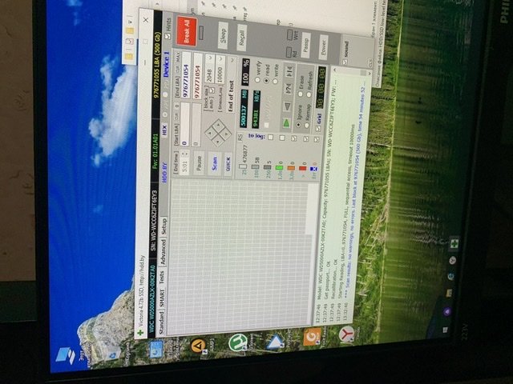Open the Yandex browser desktop shortcut
Image resolution: width=513 pixels, height=384 pixels.
tap(346, 334)
